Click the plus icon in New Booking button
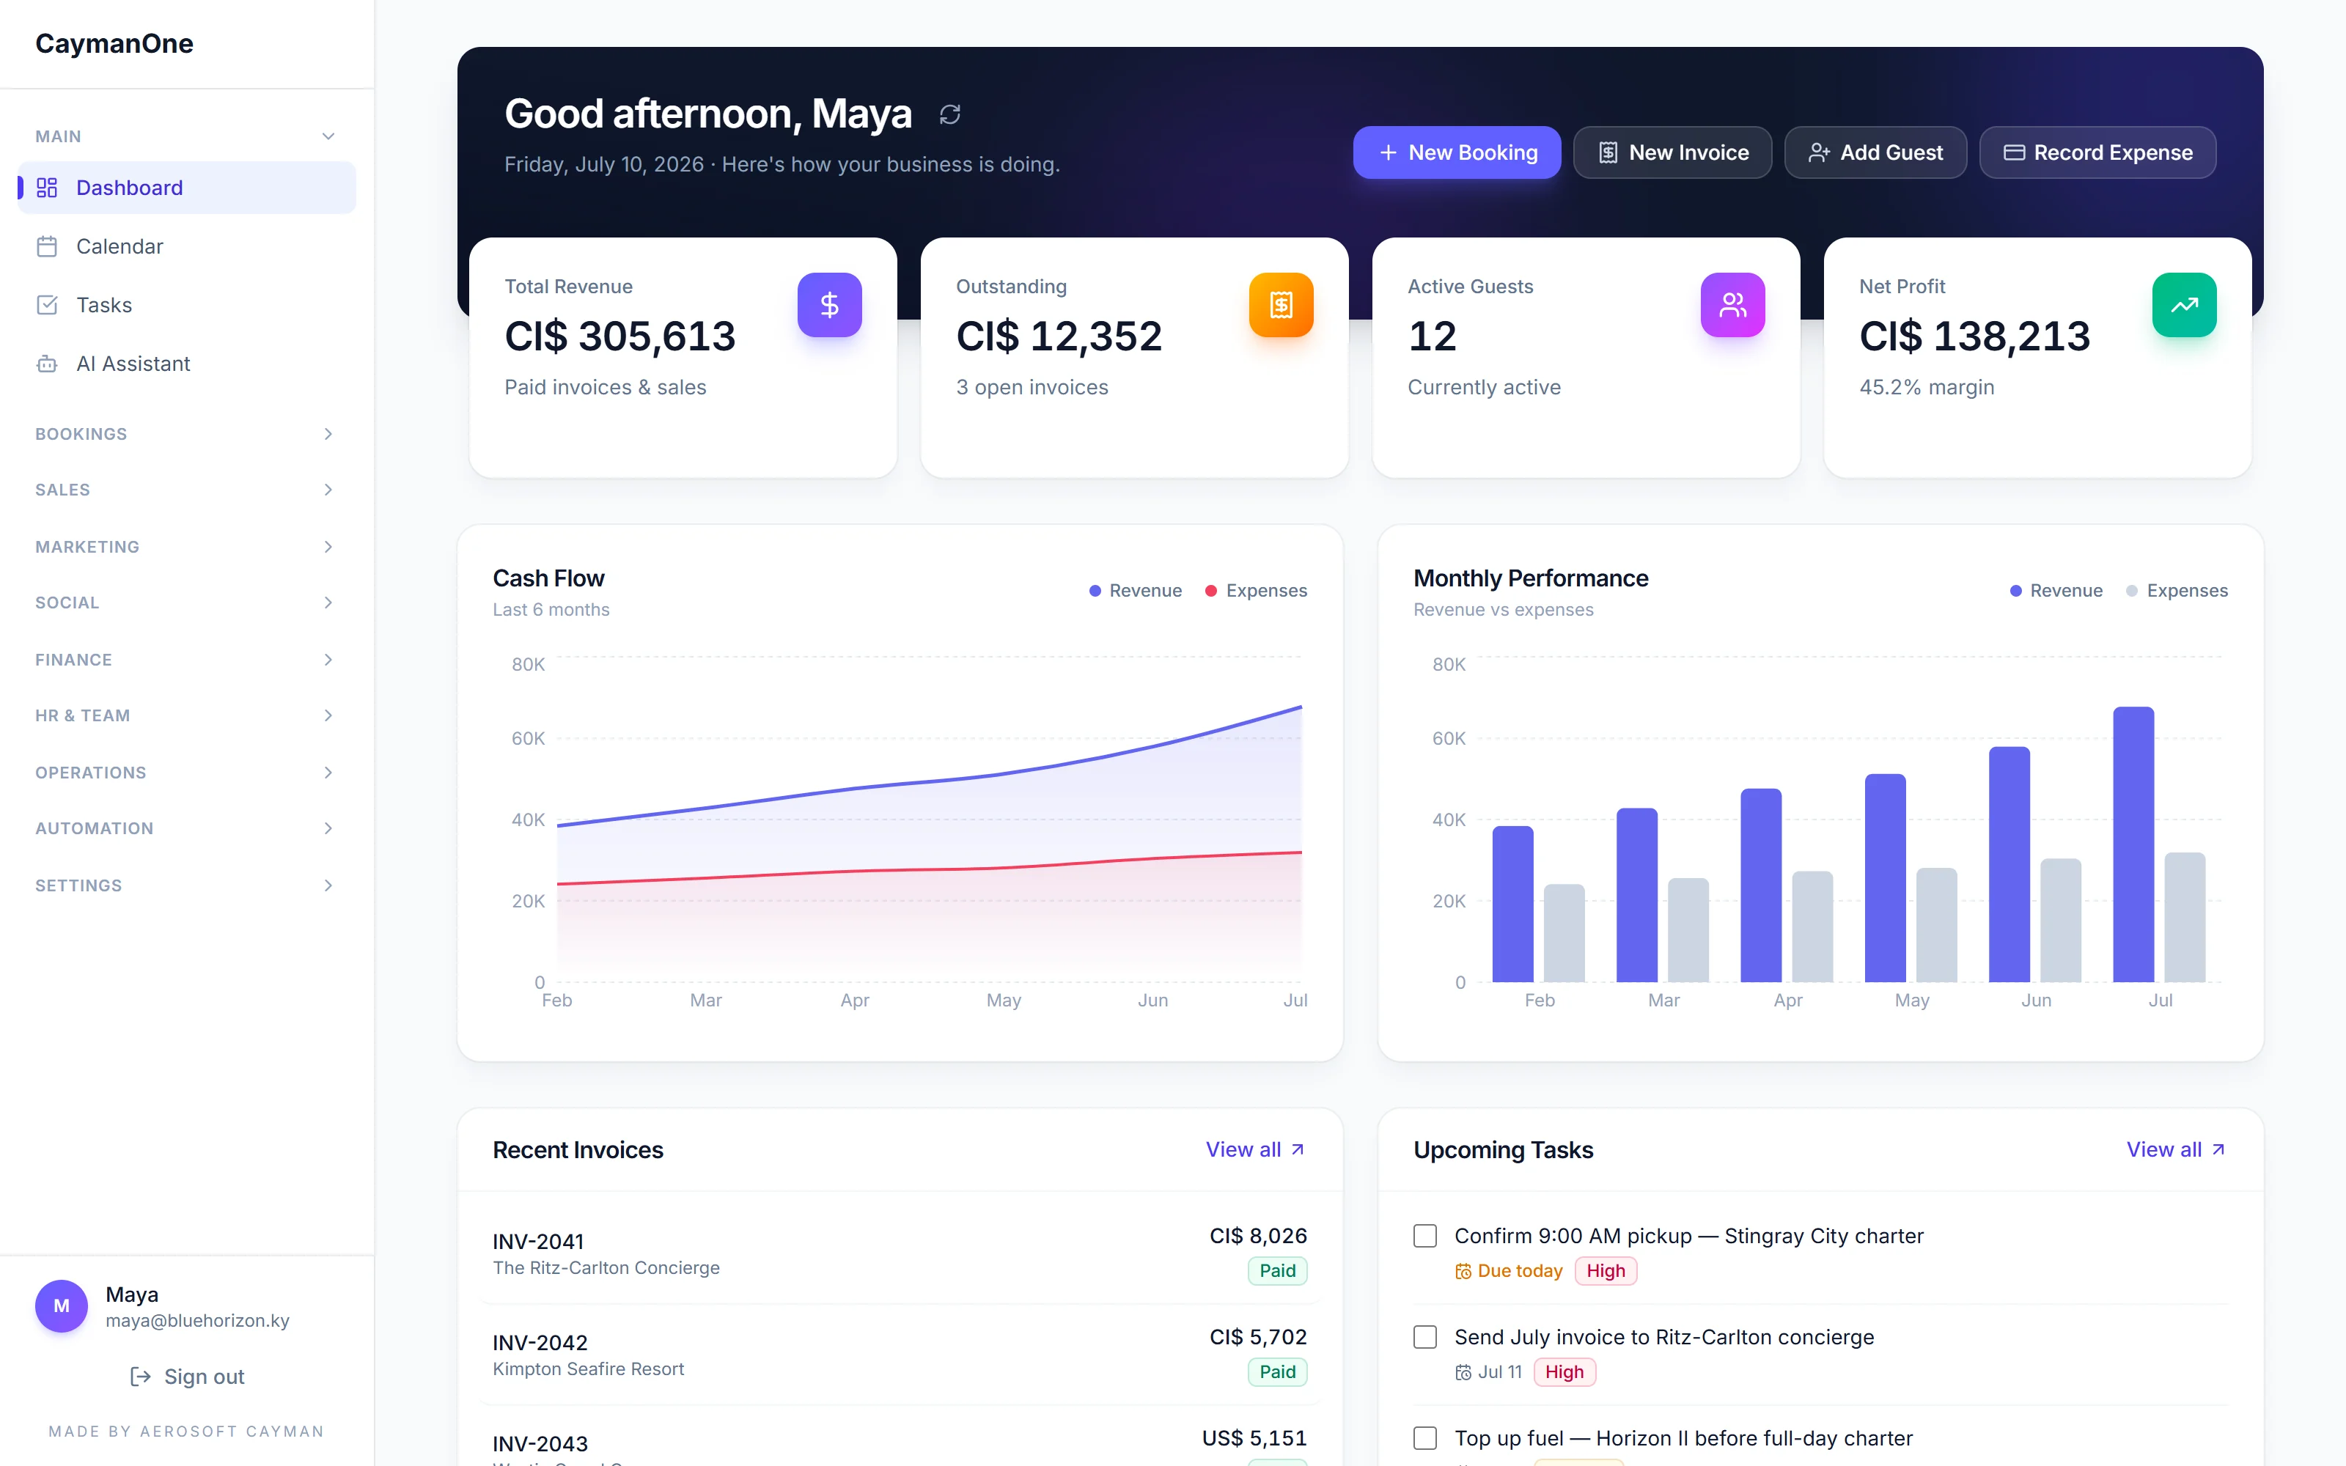The image size is (2346, 1466). pyautogui.click(x=1389, y=152)
